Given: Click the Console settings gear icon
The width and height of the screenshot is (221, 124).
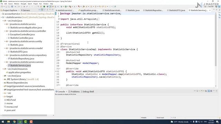Looking at the screenshot, I should (211, 91).
